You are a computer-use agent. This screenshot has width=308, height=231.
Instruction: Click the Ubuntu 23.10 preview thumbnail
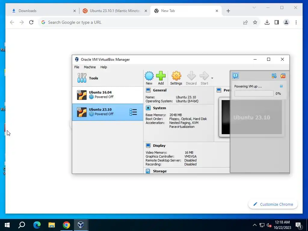point(252,117)
